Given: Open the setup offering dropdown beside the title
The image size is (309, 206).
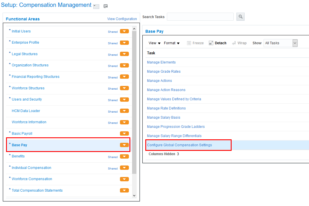Looking at the screenshot, I should point(96,7).
